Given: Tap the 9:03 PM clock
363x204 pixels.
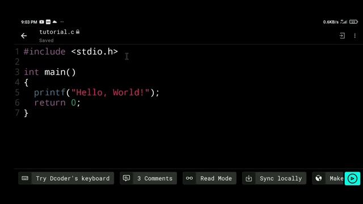Looking at the screenshot, I should [29, 22].
